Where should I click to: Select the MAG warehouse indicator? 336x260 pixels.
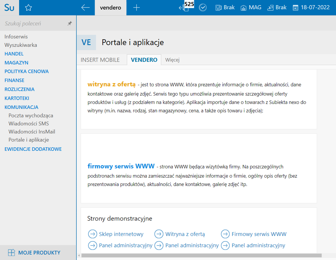click(251, 8)
